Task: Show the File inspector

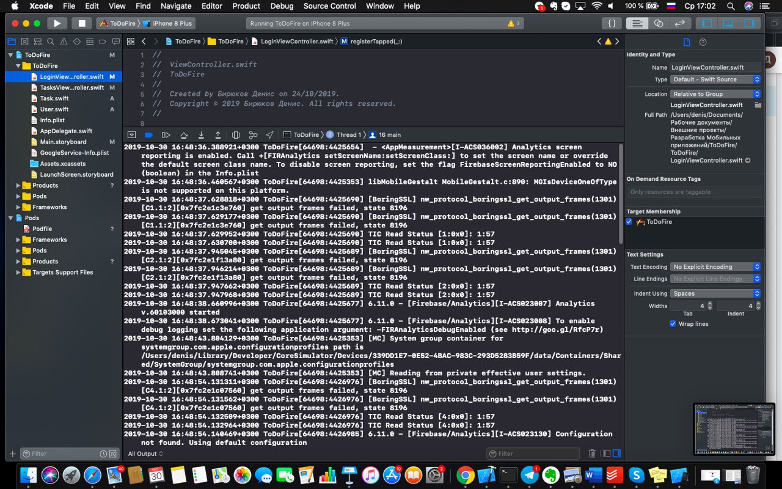Action: pyautogui.click(x=687, y=42)
